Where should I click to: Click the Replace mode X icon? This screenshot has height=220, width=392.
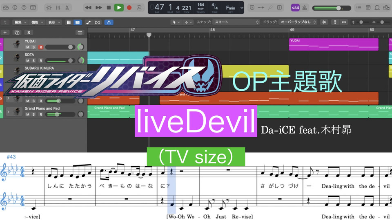coord(252,7)
